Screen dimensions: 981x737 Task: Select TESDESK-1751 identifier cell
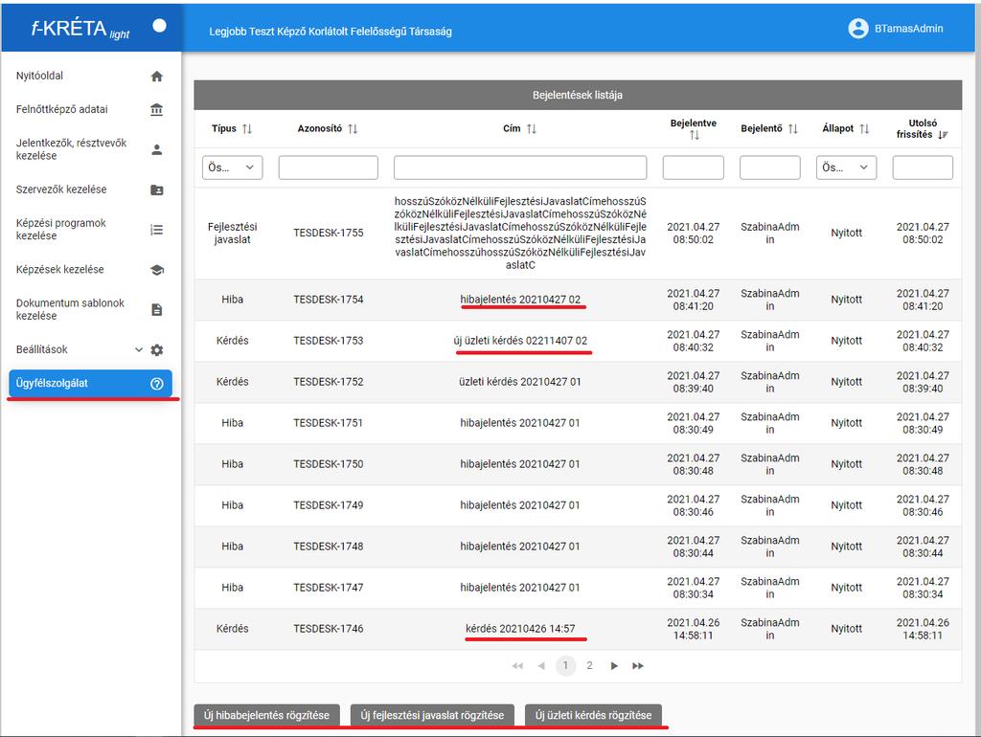tap(329, 424)
